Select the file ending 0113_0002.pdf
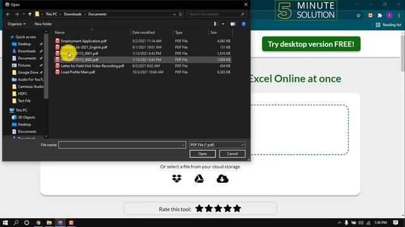The image size is (405, 227). (80, 60)
